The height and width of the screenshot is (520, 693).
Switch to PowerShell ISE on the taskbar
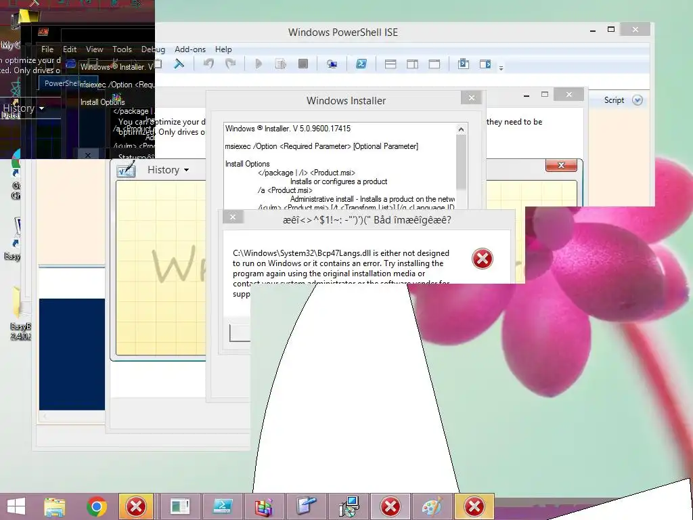pyautogui.click(x=222, y=506)
